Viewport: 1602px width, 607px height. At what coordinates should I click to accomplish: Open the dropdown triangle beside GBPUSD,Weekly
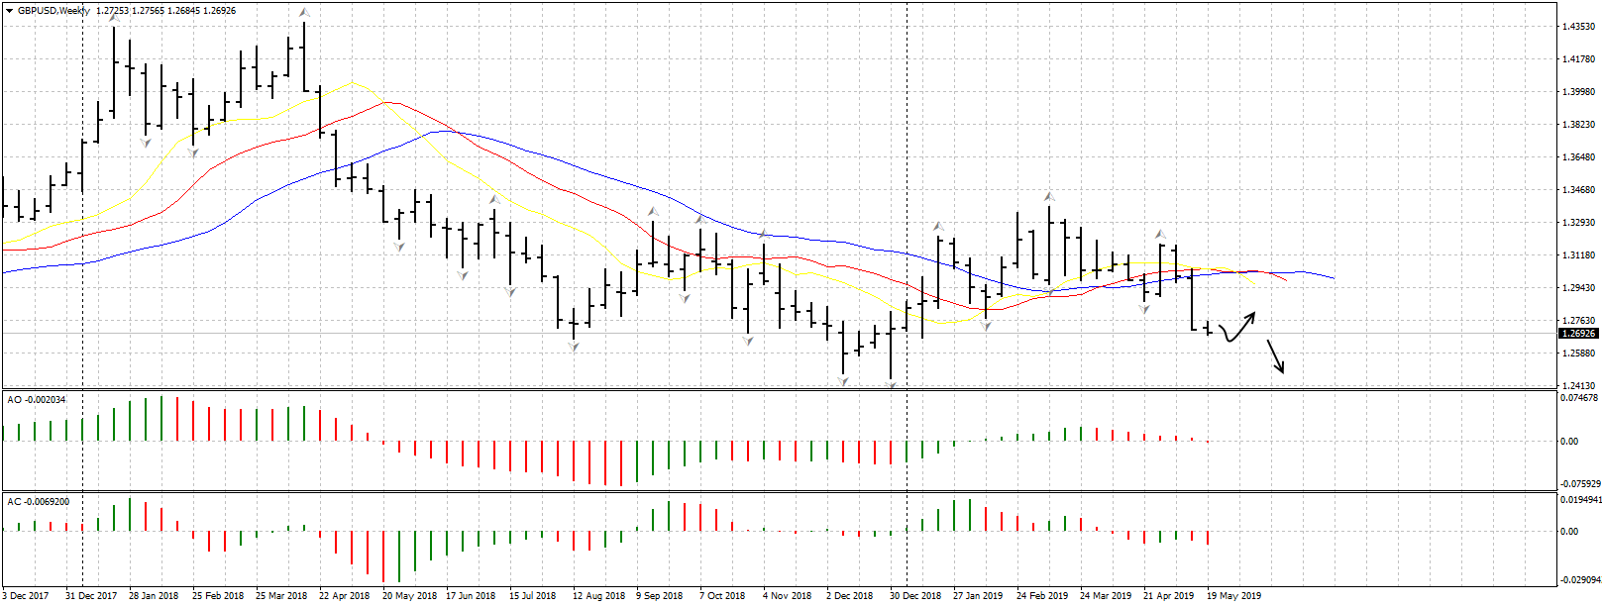10,11
